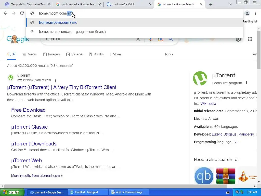Close the utorrent Google Search tab
This screenshot has height=196, width=261.
[201, 5]
